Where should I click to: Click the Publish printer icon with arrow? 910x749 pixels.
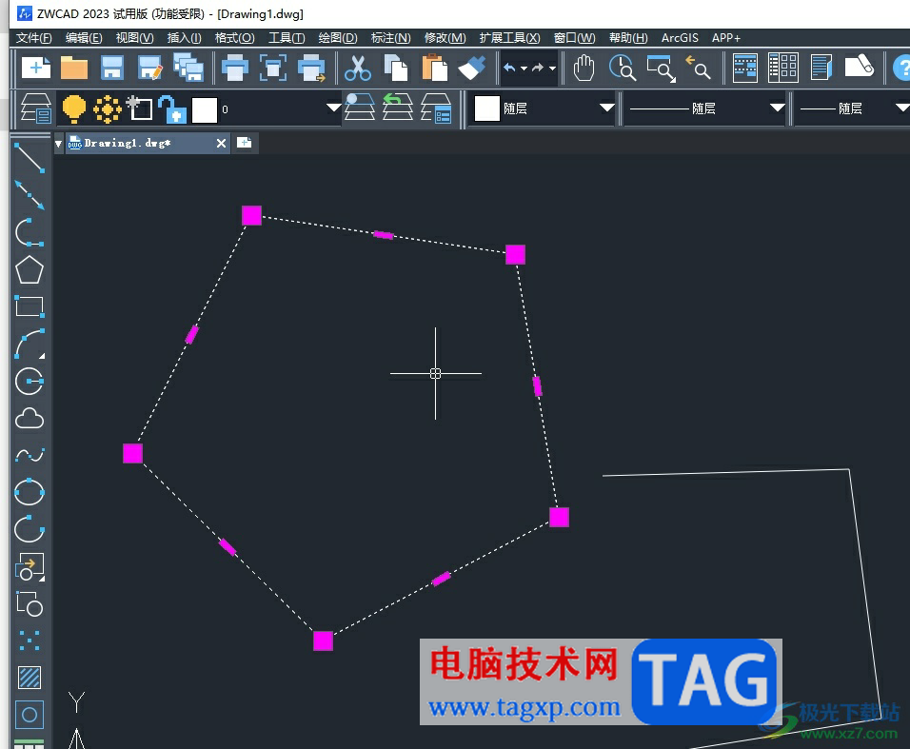[311, 68]
